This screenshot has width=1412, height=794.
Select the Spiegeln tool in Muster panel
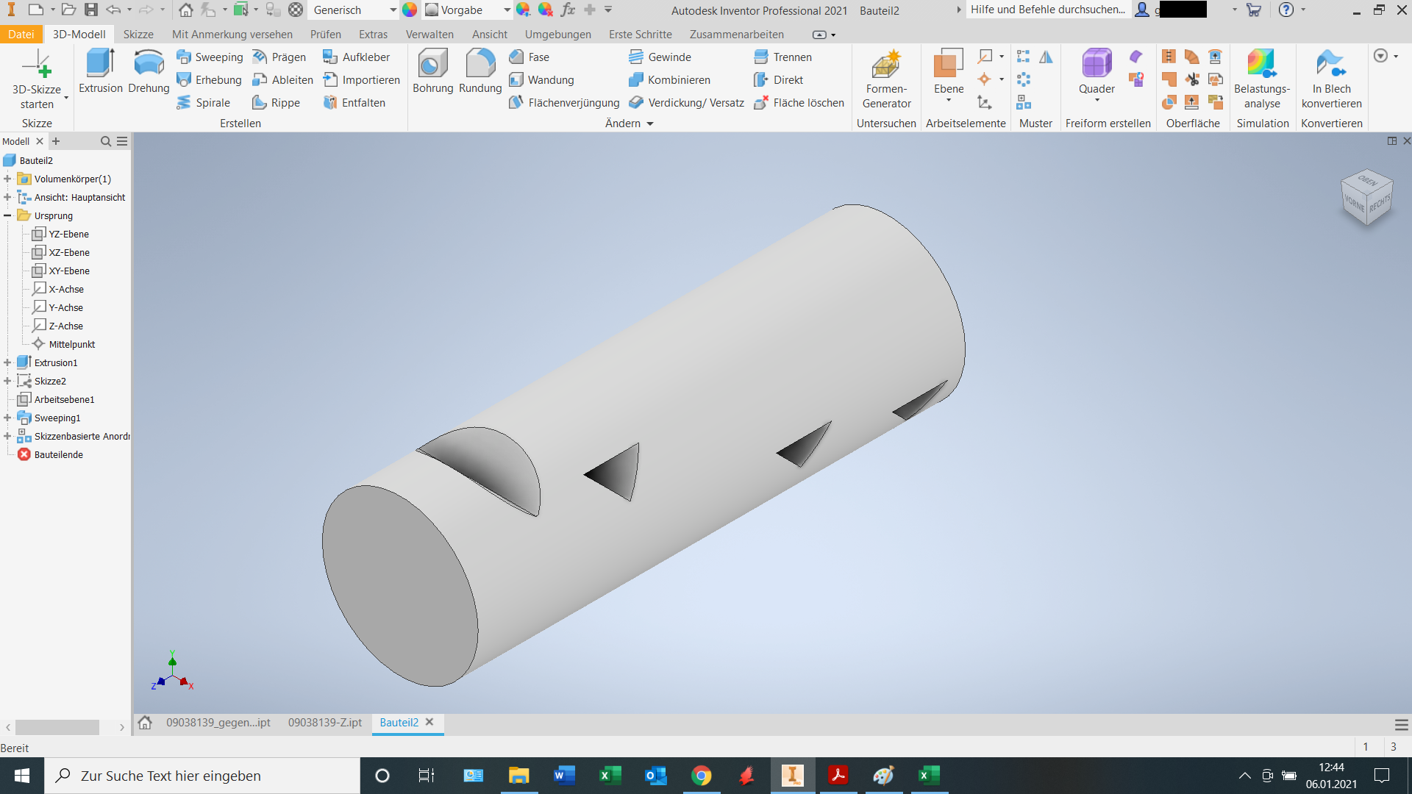pos(1046,57)
